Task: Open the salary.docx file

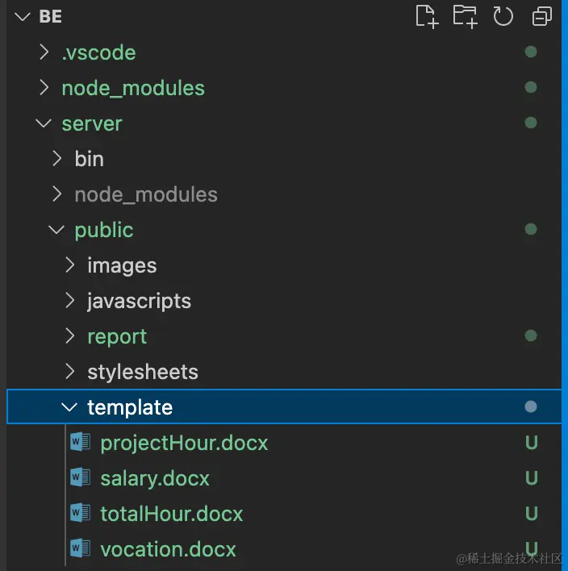Action: tap(155, 478)
